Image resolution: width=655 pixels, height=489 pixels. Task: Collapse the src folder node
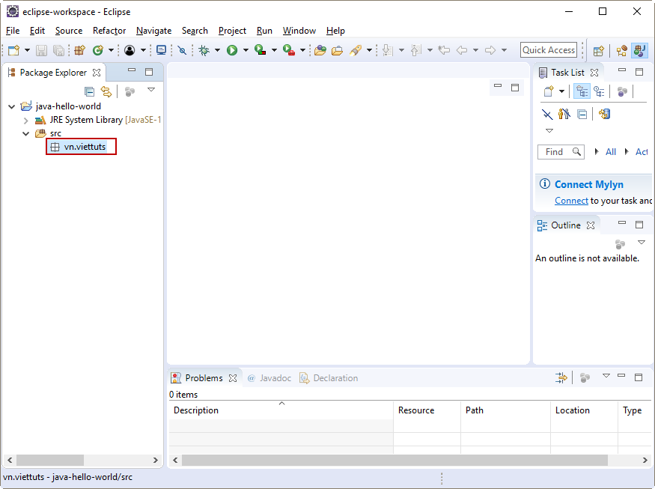[26, 134]
